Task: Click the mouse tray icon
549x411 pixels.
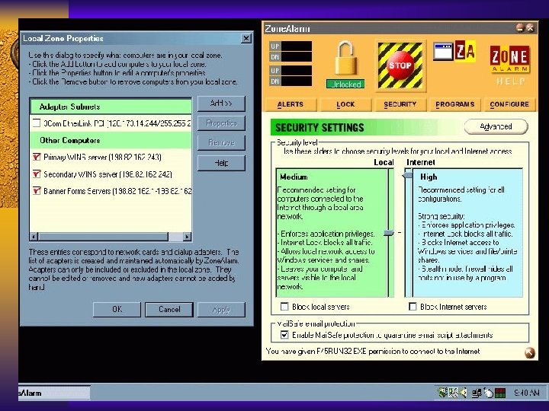Action: 488,393
